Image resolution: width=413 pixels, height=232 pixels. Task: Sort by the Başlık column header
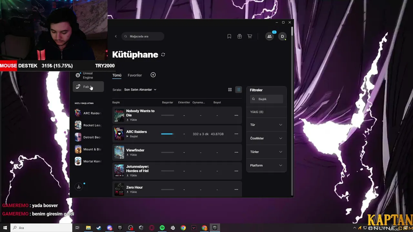coord(116,102)
